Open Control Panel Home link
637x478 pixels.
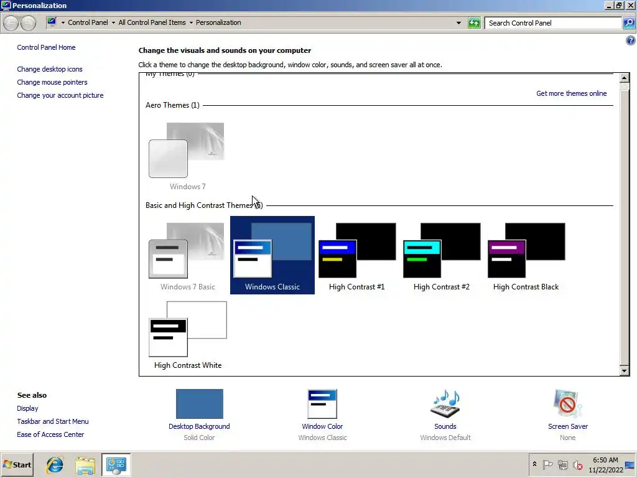(x=46, y=47)
